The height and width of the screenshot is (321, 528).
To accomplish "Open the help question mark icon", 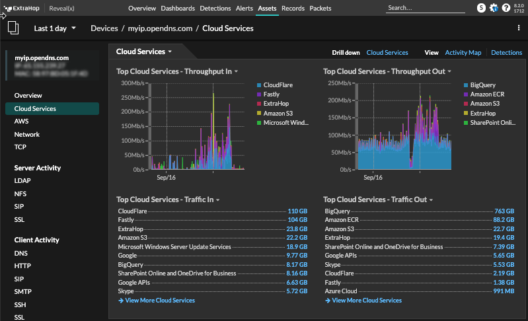I will [x=506, y=8].
